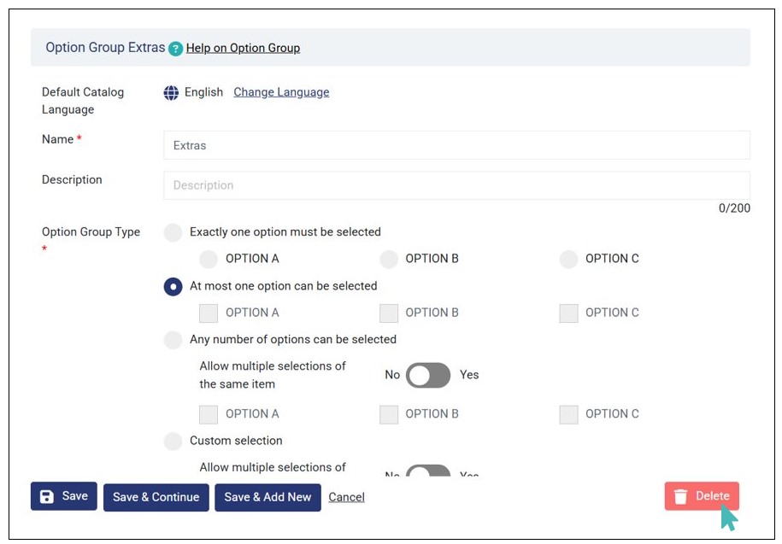Click the green help question mark icon
This screenshot has height=544, width=782.
176,49
